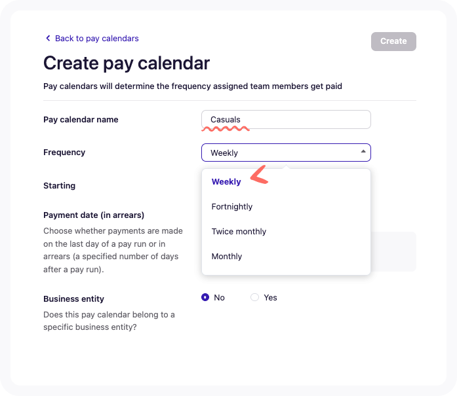
Task: Click the "Yes" radio label text
Action: (x=270, y=298)
